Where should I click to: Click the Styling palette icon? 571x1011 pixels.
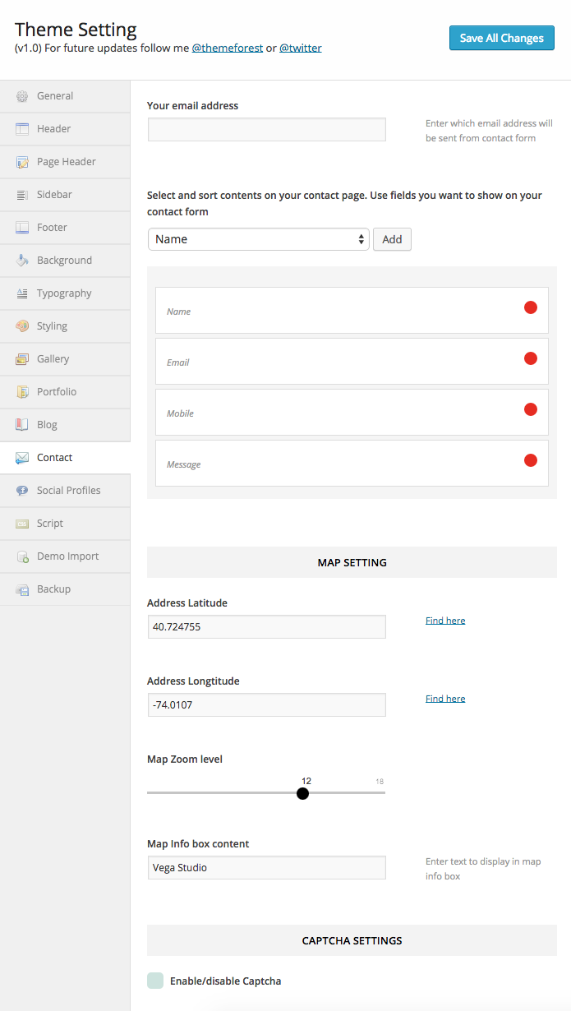[22, 326]
